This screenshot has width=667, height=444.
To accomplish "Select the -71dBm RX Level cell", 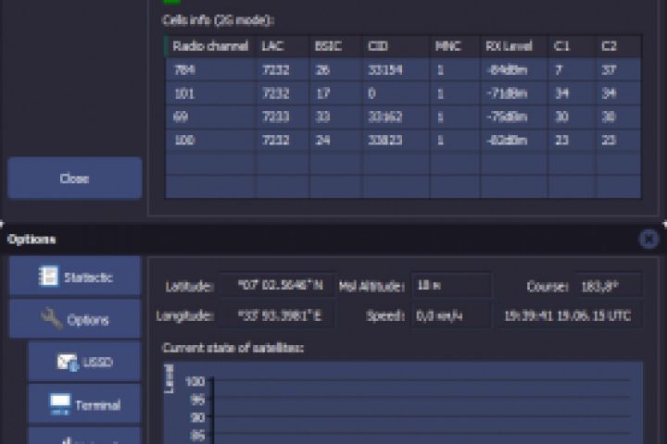I will pyautogui.click(x=514, y=93).
